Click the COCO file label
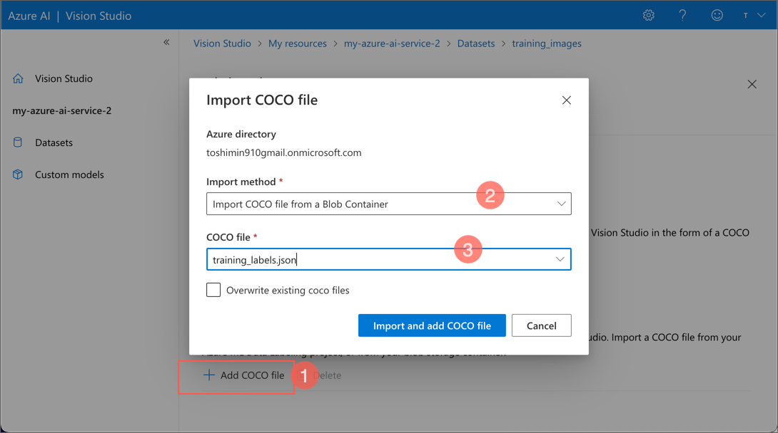Image resolution: width=778 pixels, height=433 pixels. tap(228, 237)
